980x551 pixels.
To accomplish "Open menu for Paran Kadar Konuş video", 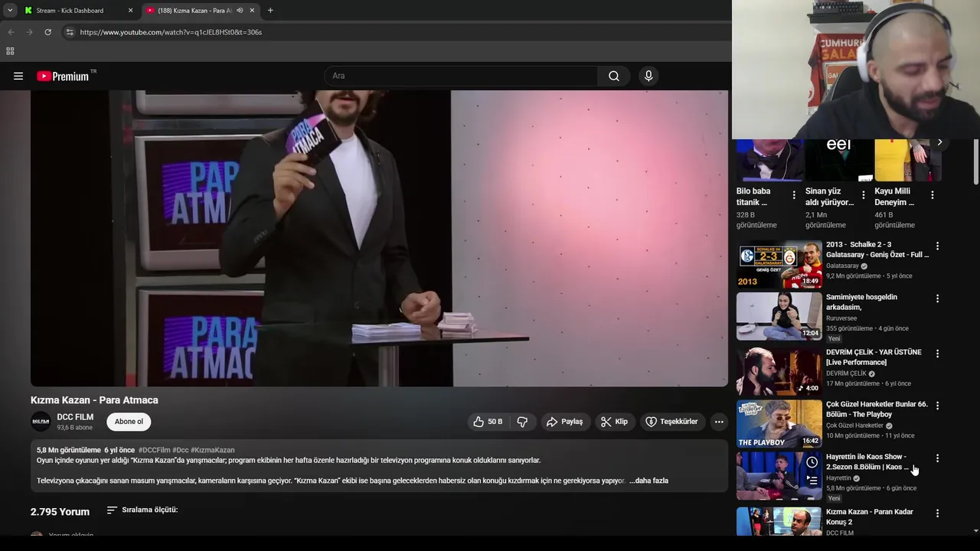I will point(937,513).
